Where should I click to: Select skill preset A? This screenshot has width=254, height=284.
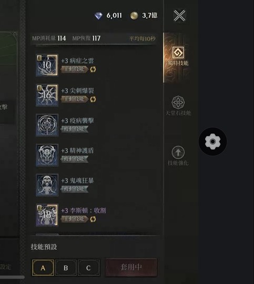43,268
